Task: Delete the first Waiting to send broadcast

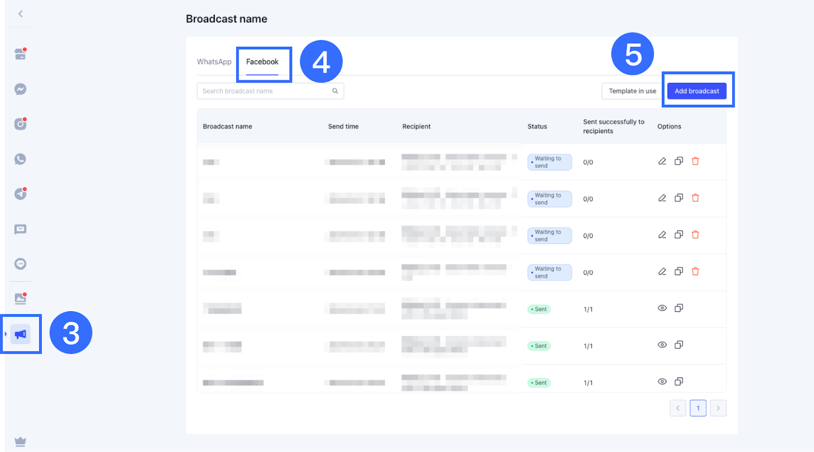Action: (695, 161)
